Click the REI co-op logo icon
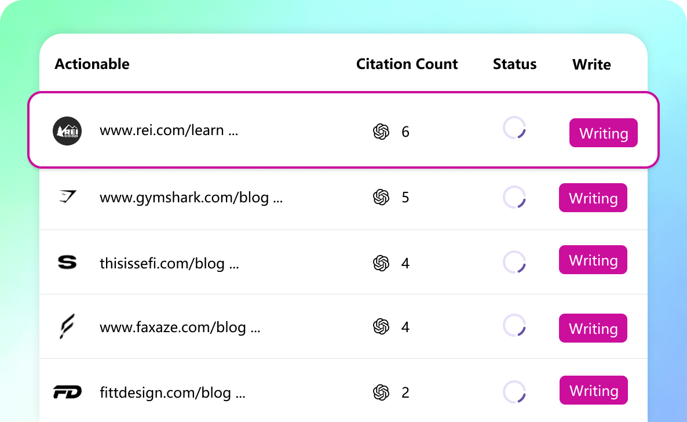Viewport: 687px width, 422px height. [x=67, y=131]
